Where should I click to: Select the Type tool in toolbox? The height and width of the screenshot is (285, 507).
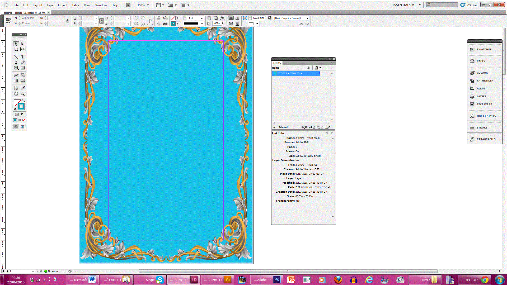(23, 57)
